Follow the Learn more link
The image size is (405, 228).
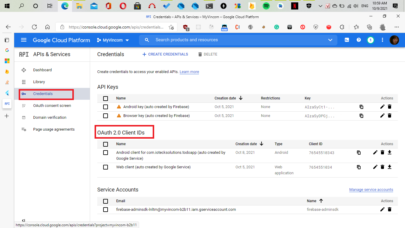[189, 72]
